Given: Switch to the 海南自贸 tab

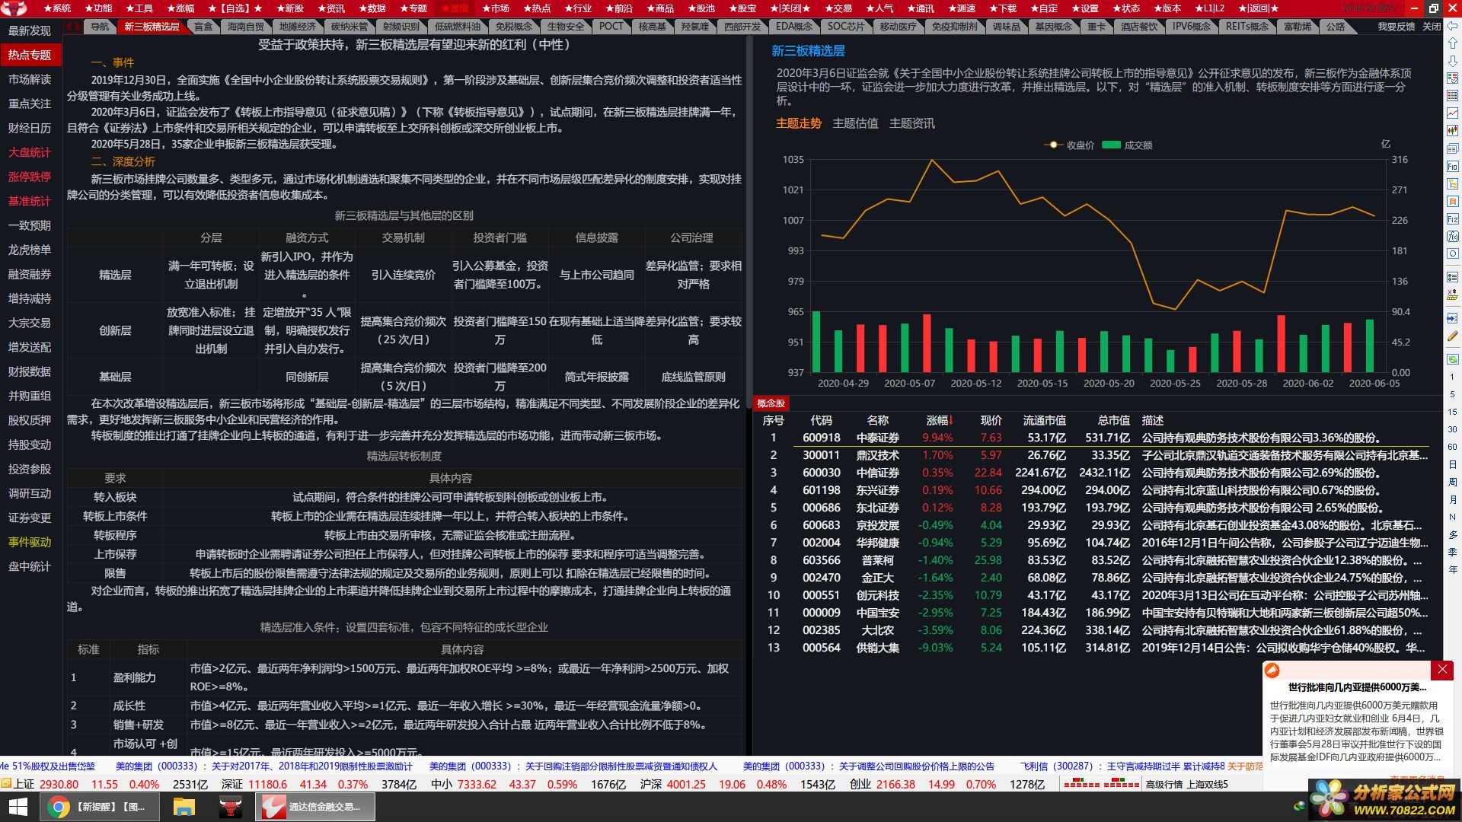Looking at the screenshot, I should [x=246, y=27].
